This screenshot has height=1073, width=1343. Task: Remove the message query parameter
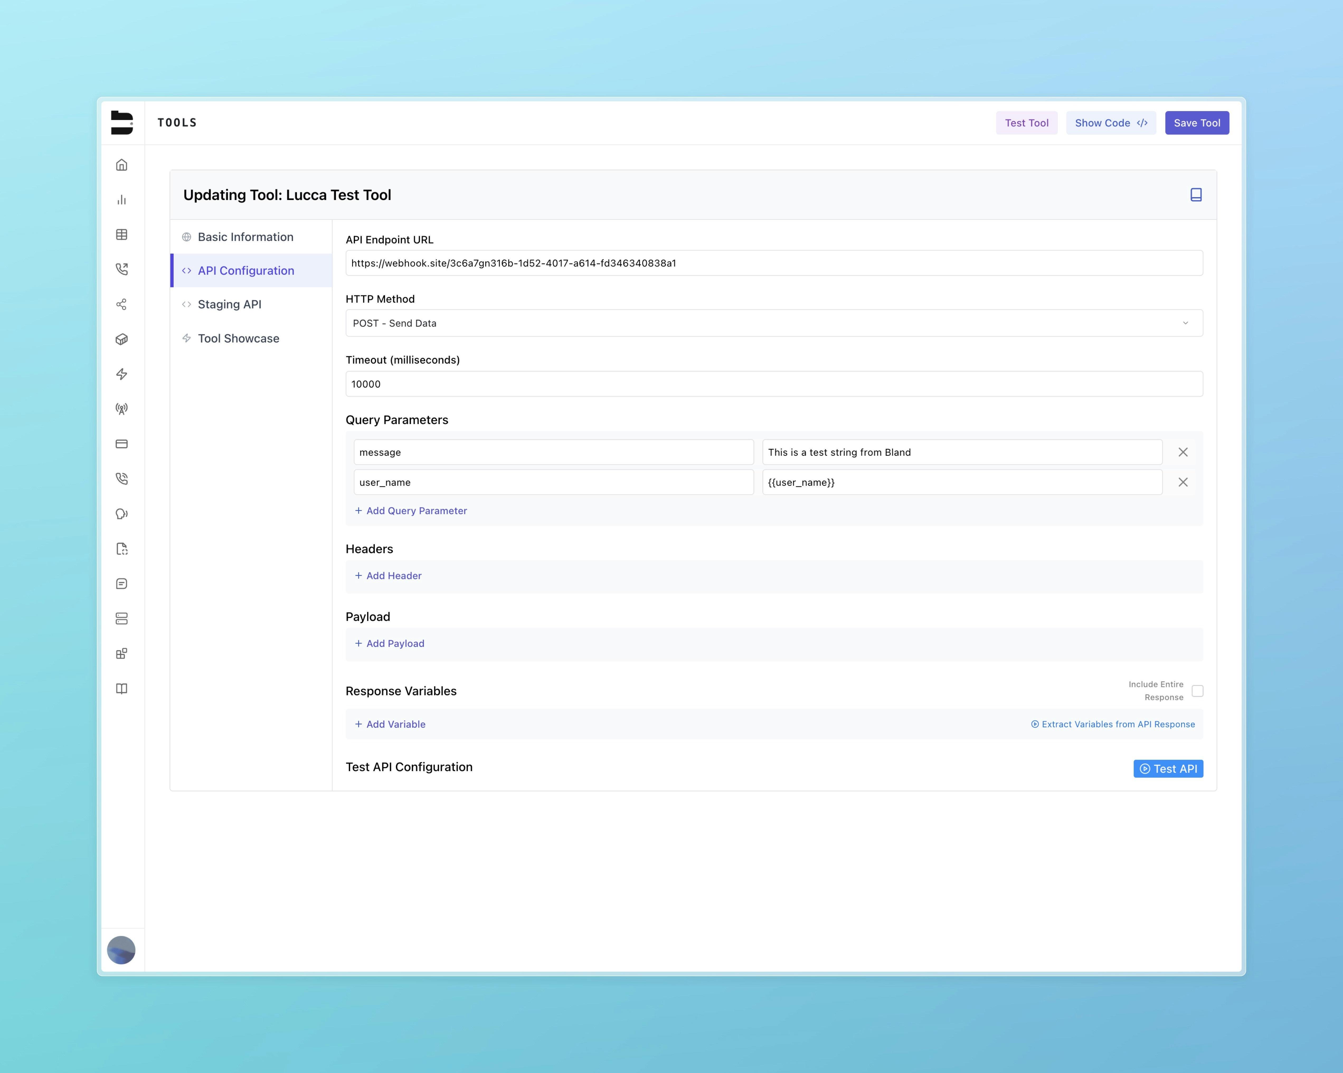(1182, 452)
